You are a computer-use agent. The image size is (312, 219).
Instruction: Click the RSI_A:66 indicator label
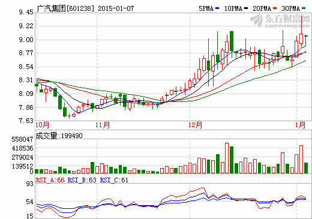pos(50,180)
